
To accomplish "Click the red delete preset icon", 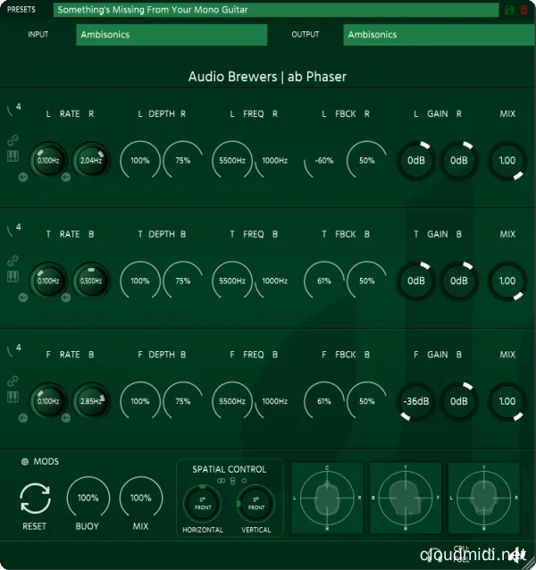I will tap(523, 10).
